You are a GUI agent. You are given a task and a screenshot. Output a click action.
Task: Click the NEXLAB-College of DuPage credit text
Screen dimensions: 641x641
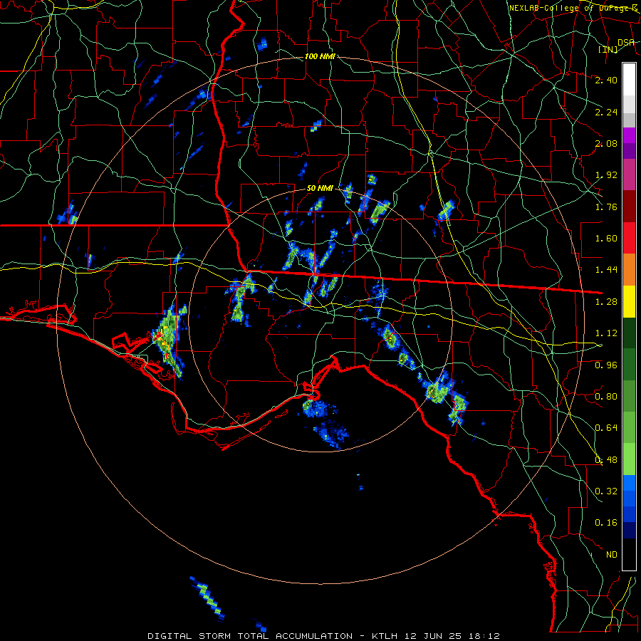pos(573,8)
